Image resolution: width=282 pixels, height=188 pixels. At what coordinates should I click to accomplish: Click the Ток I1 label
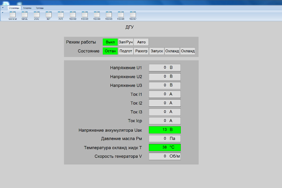(x=136, y=94)
